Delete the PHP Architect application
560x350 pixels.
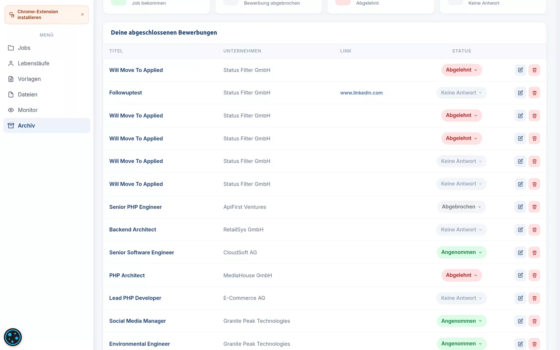point(534,275)
